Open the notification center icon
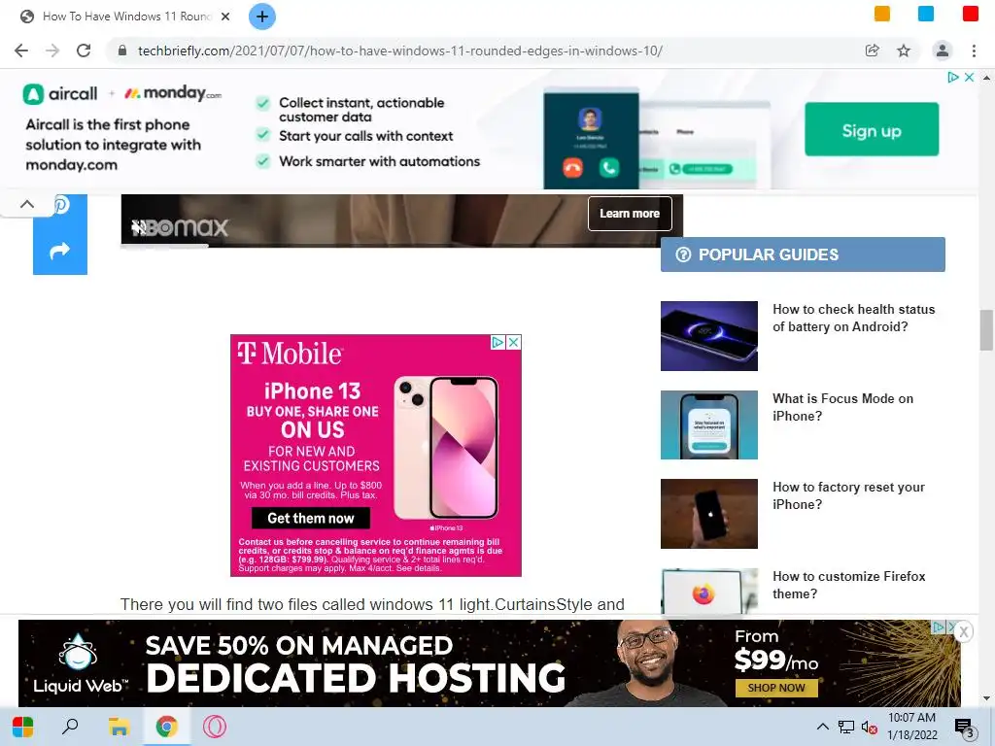Screen dimensions: 995x746 tap(963, 728)
